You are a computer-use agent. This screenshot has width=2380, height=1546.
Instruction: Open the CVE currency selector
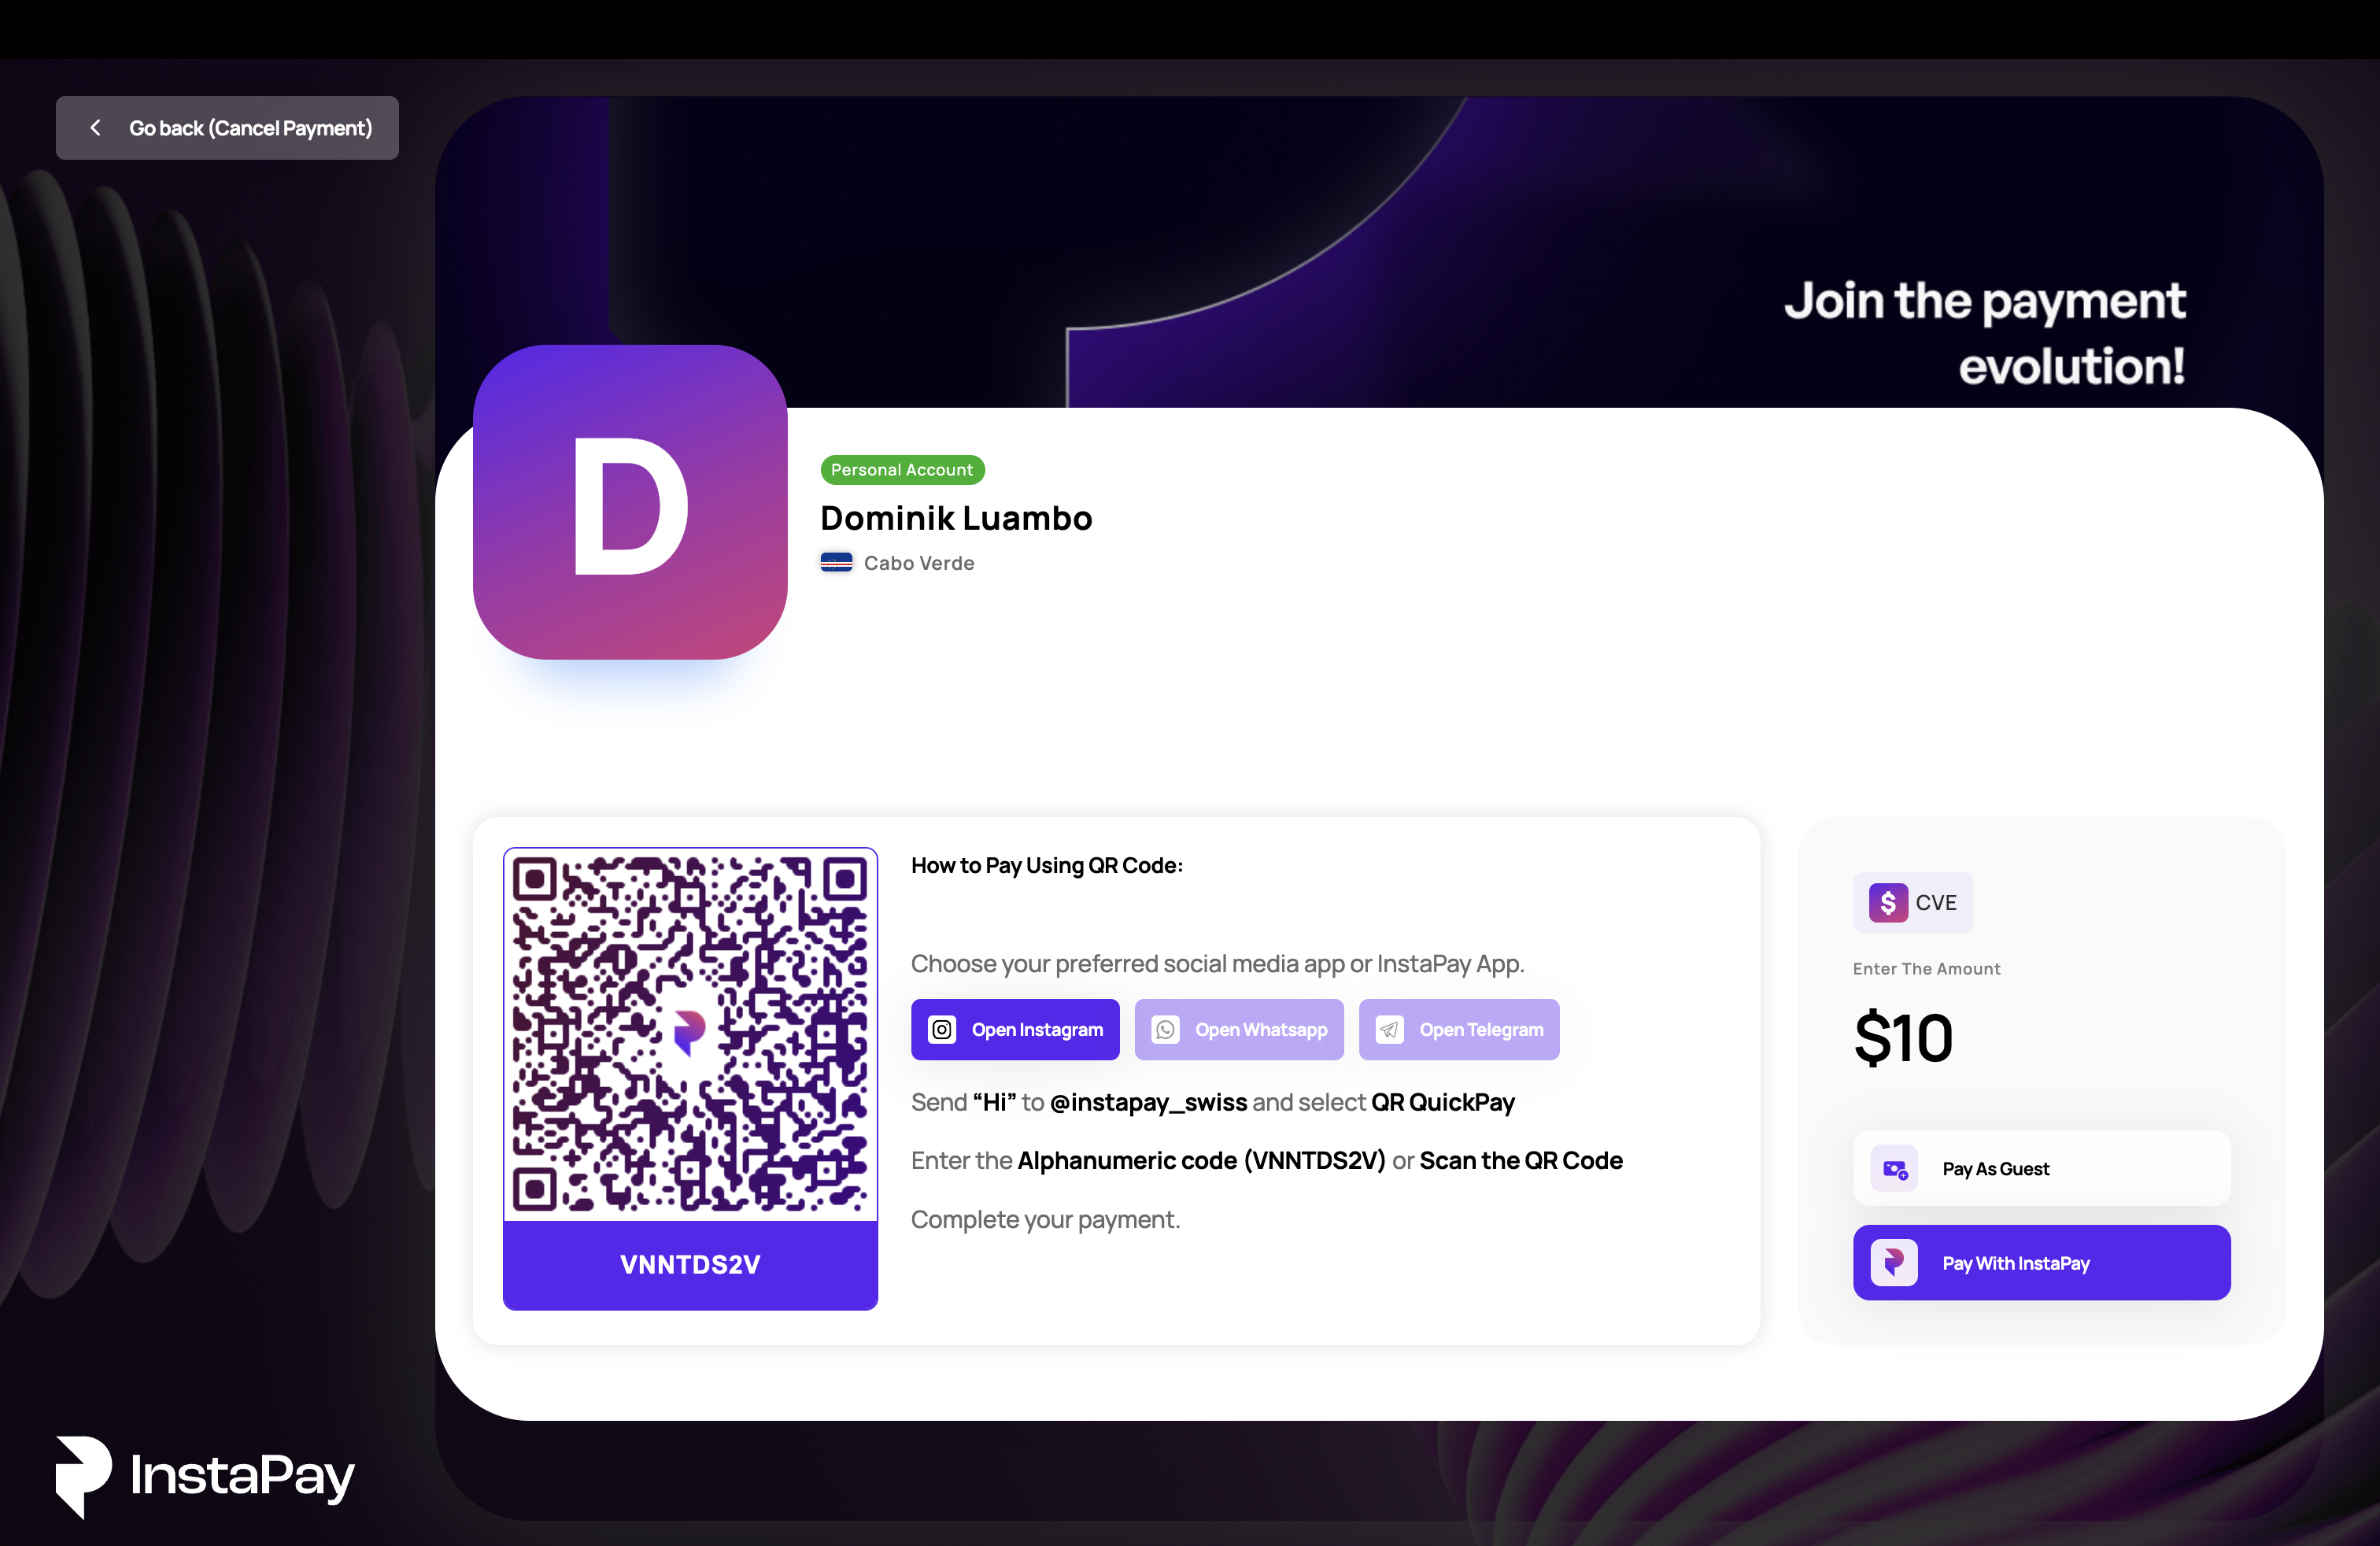1913,903
